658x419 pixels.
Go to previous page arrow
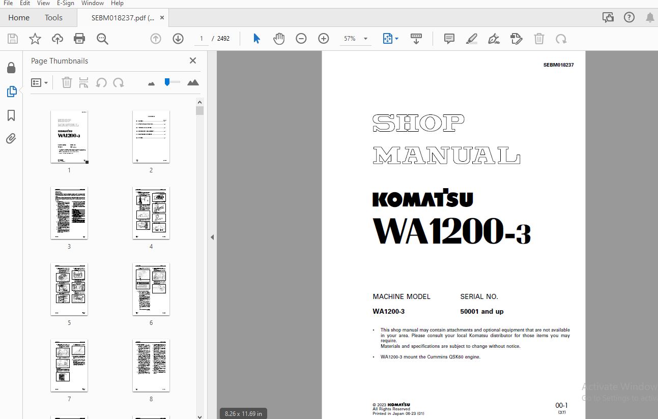click(x=156, y=39)
